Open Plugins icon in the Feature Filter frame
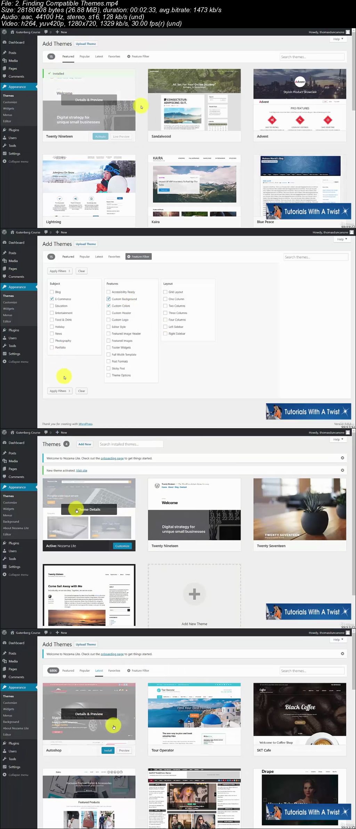The width and height of the screenshot is (356, 829). (5, 330)
